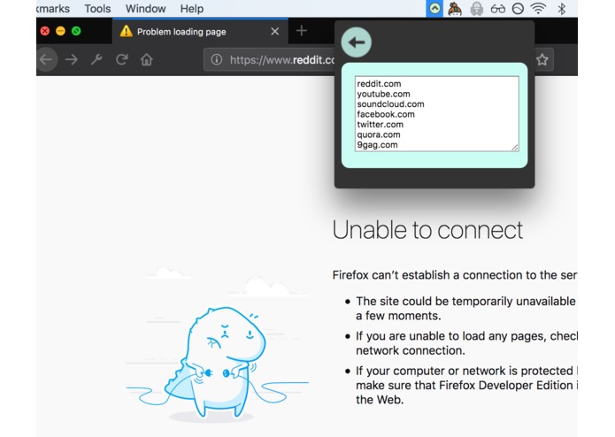Click the yellow minimize window button

click(60, 31)
